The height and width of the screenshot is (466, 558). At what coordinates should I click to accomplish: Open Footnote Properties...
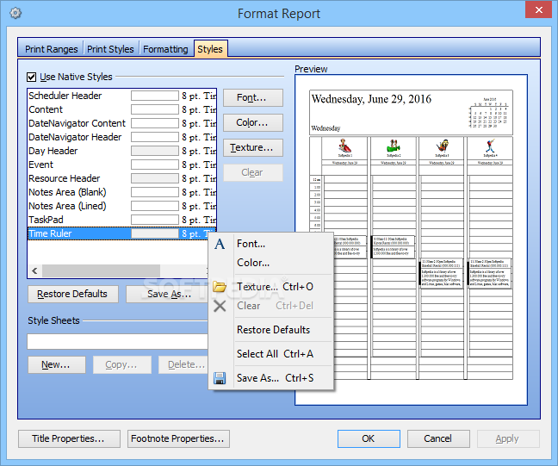pos(178,438)
